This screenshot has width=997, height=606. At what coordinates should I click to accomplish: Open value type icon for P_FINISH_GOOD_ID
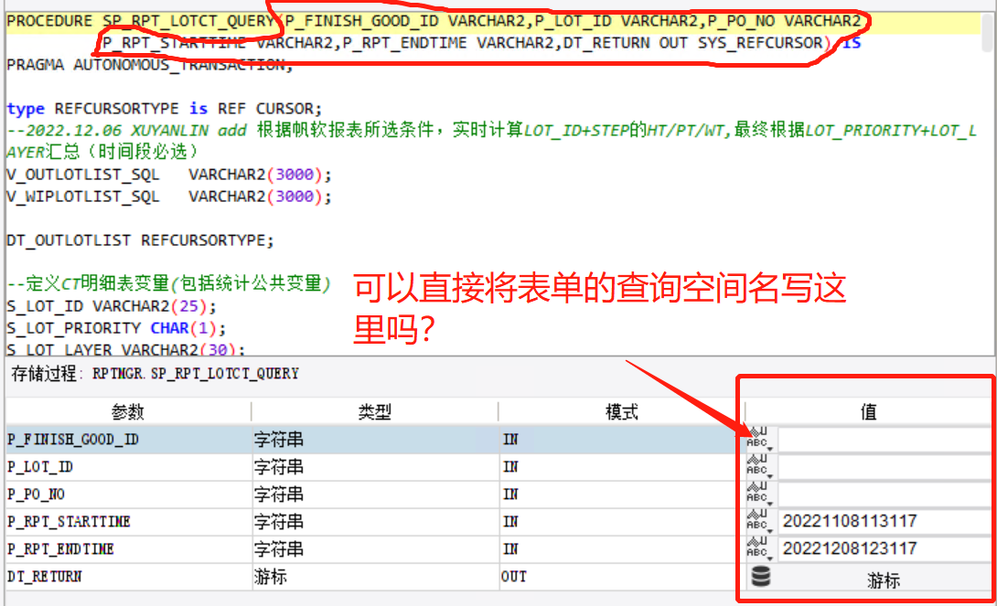coord(759,439)
